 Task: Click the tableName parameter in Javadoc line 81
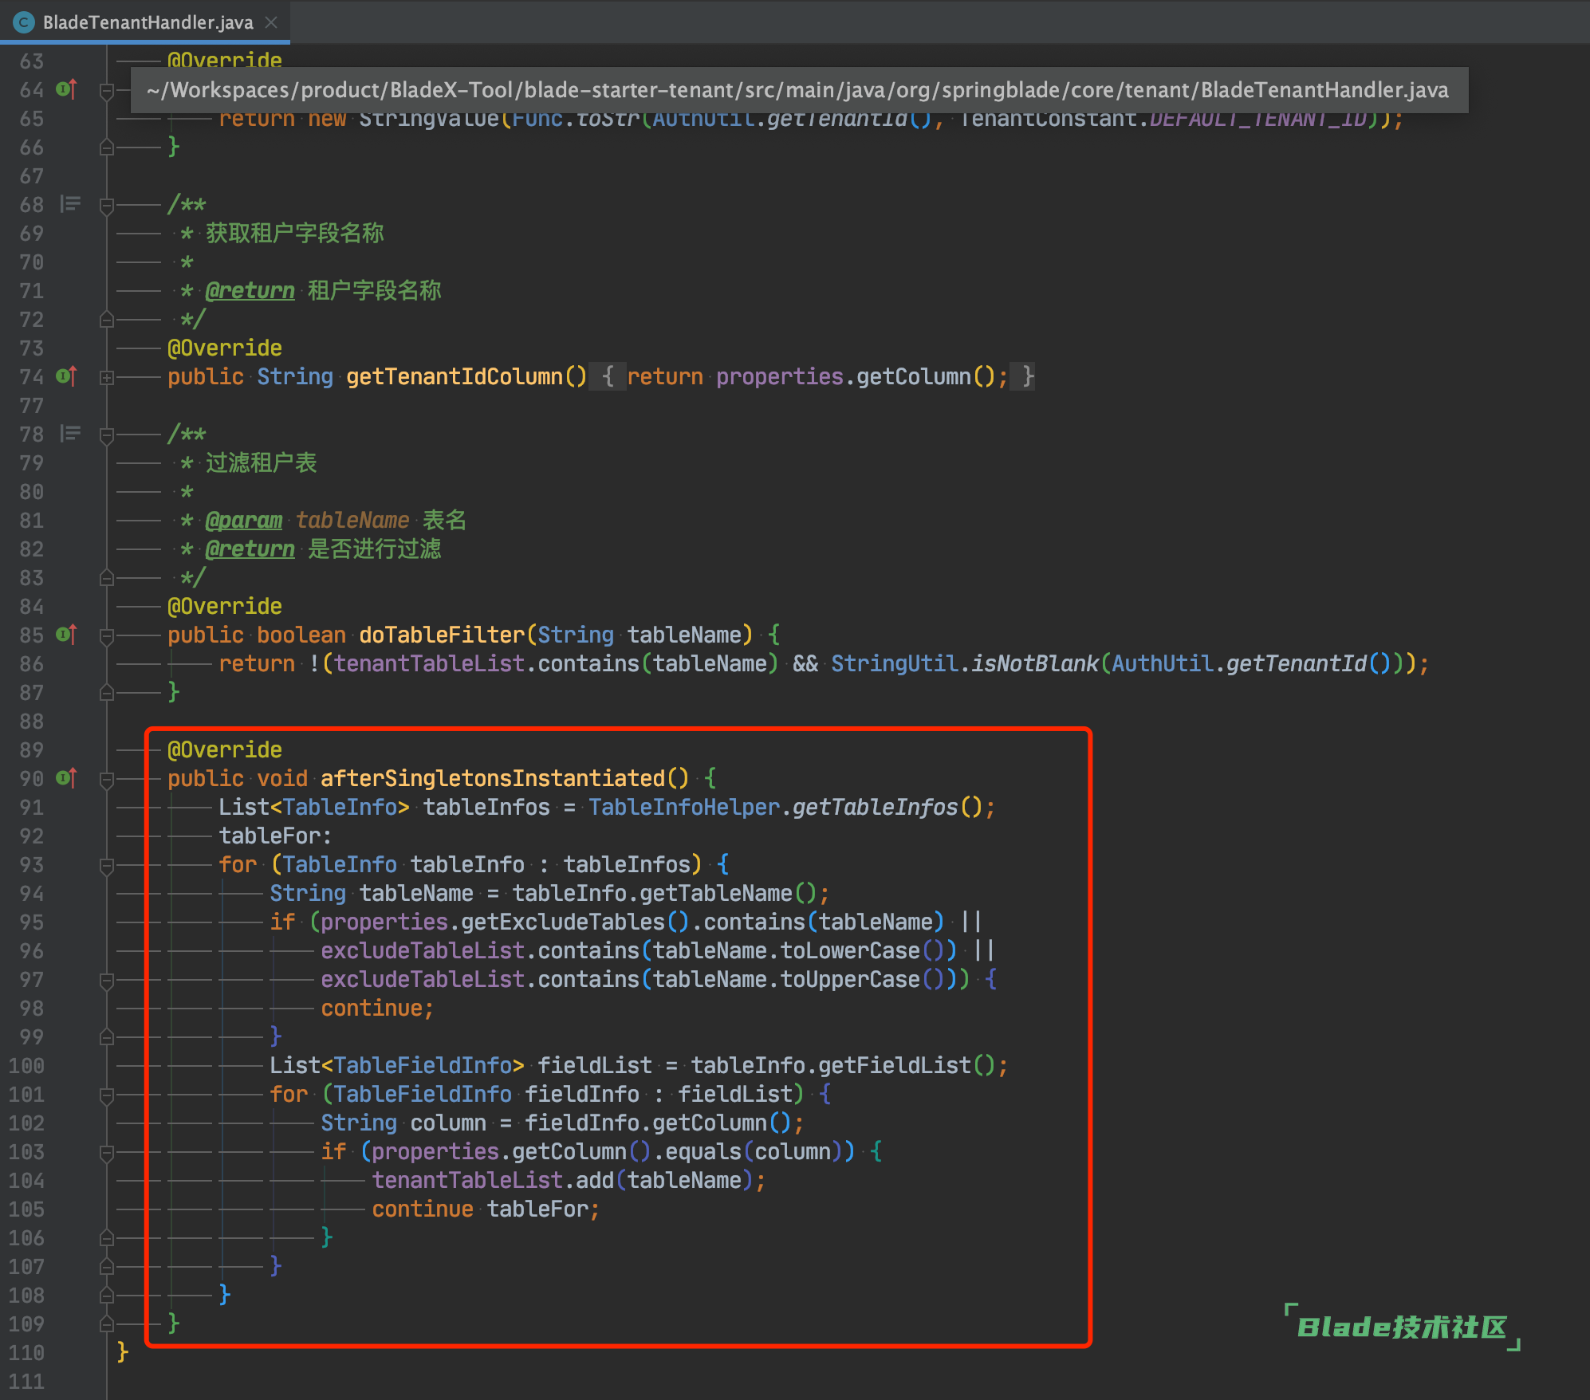point(352,521)
